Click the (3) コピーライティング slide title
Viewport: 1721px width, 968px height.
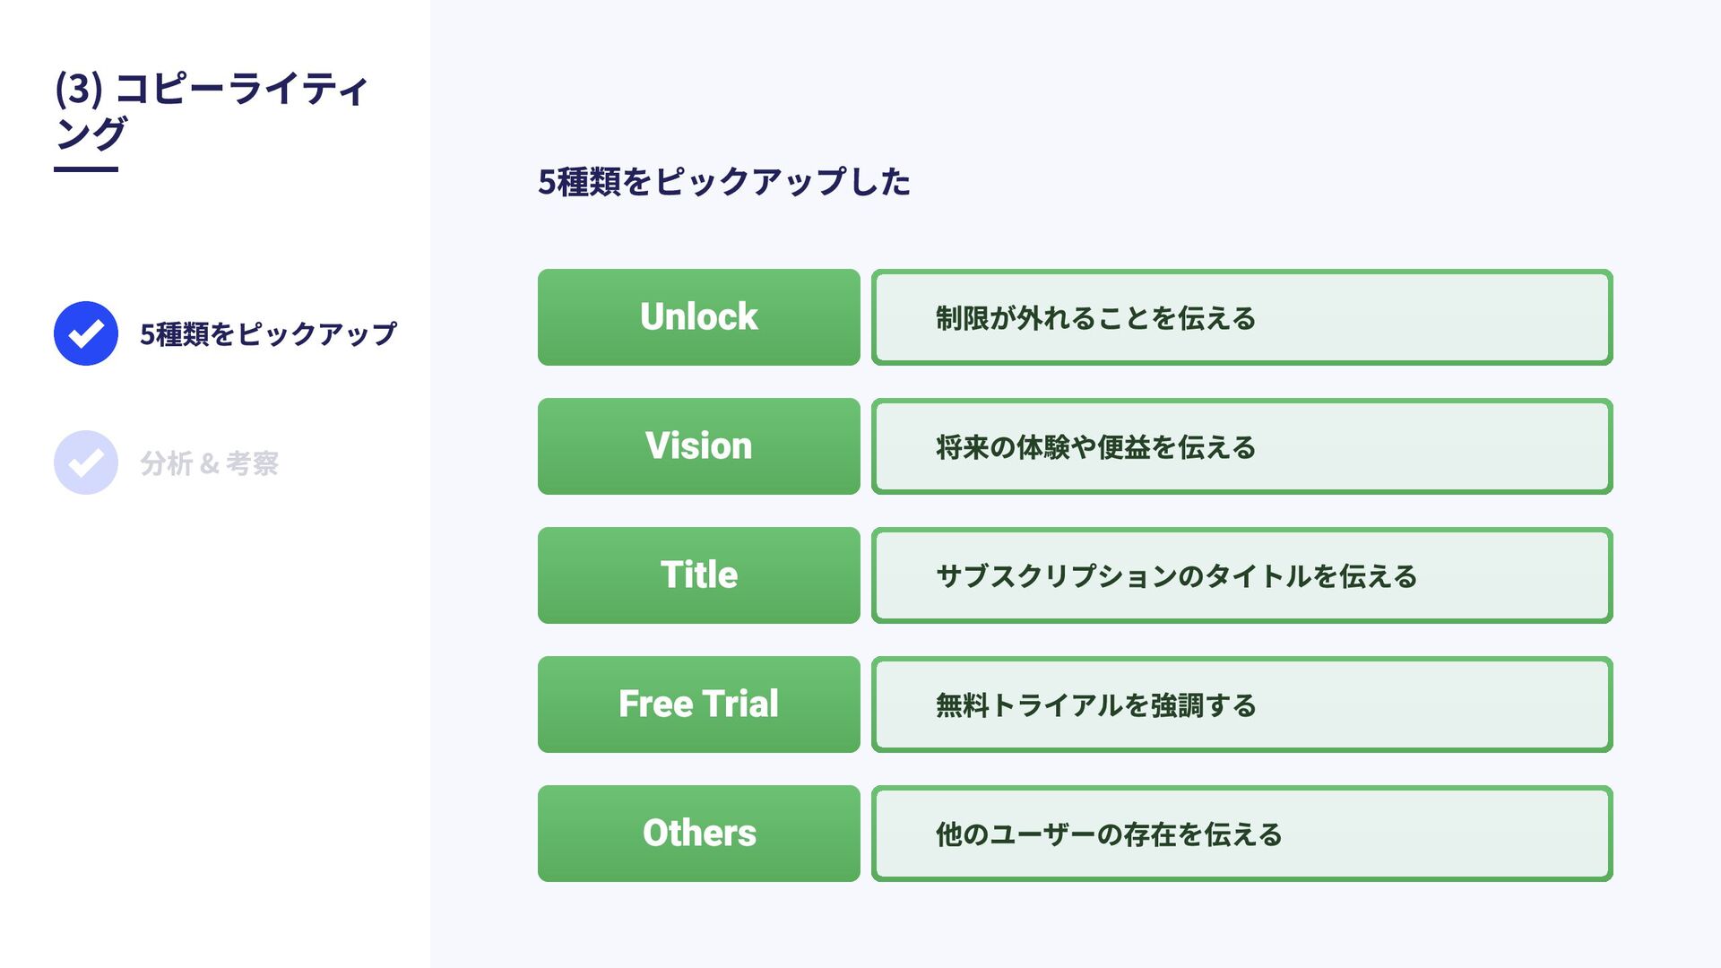212,110
